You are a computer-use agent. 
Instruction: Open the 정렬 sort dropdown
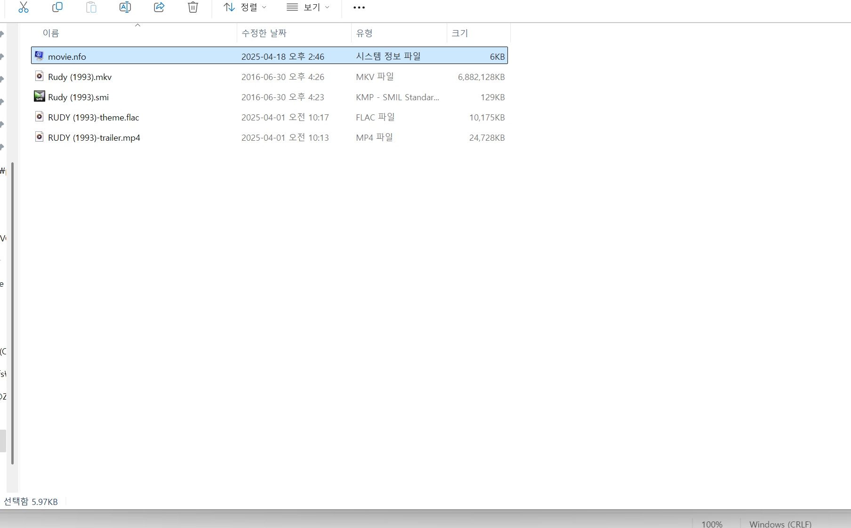click(x=251, y=7)
